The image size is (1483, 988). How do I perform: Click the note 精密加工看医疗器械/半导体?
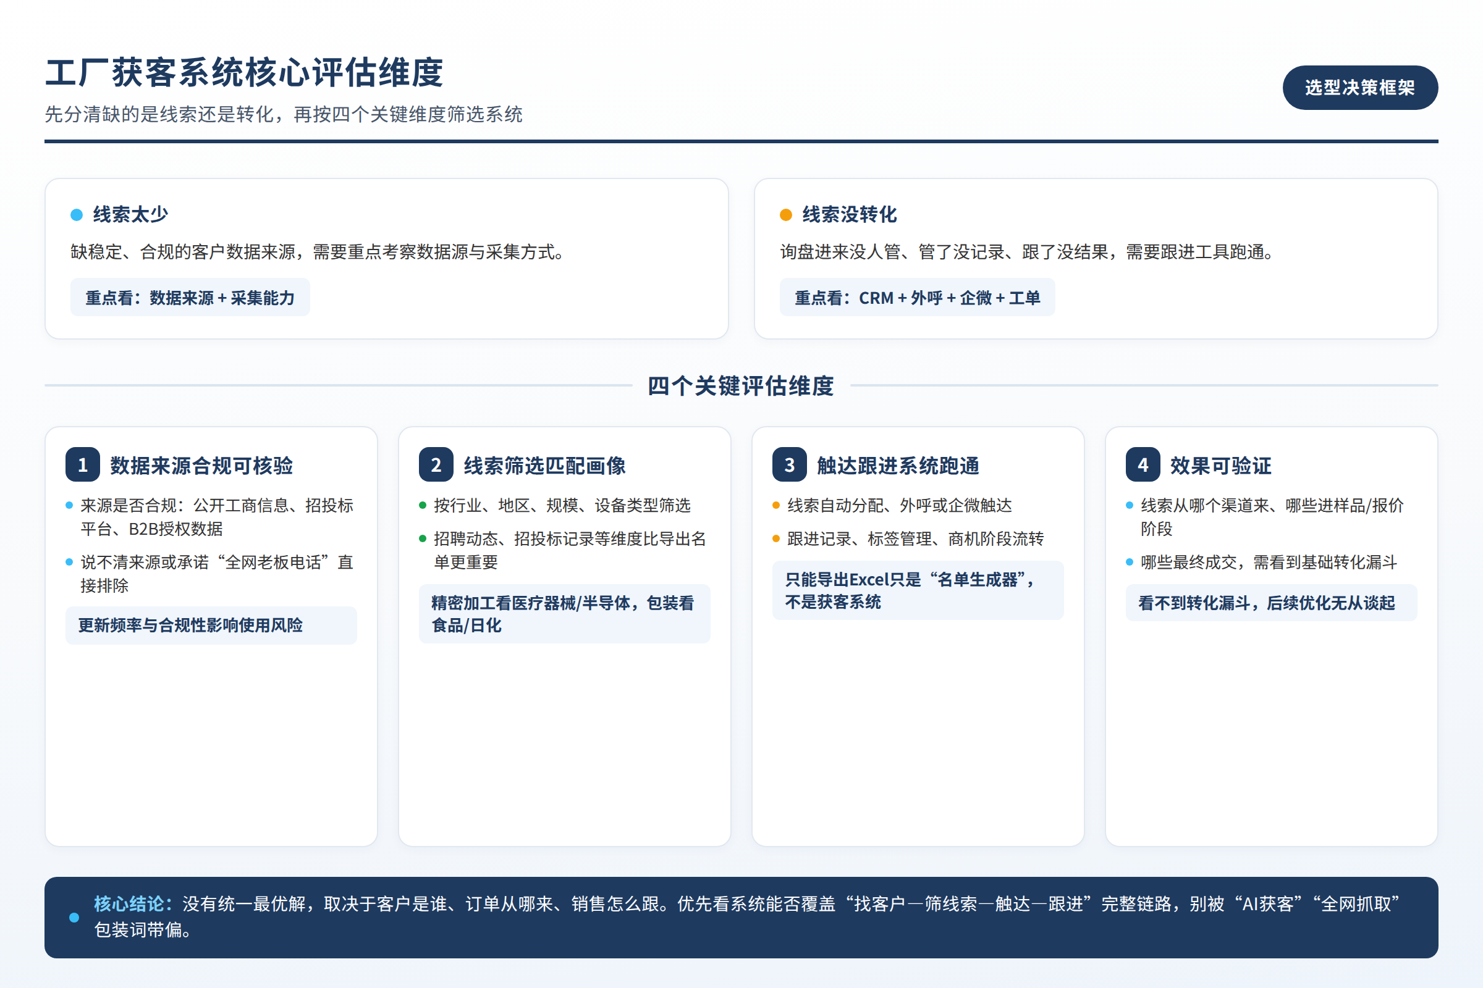point(564,614)
